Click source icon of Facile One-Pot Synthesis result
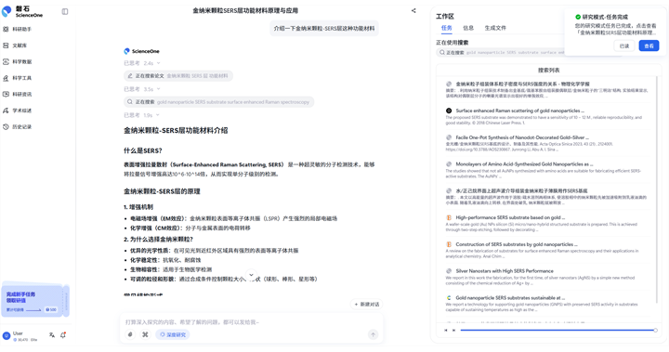The image size is (669, 352). [449, 137]
